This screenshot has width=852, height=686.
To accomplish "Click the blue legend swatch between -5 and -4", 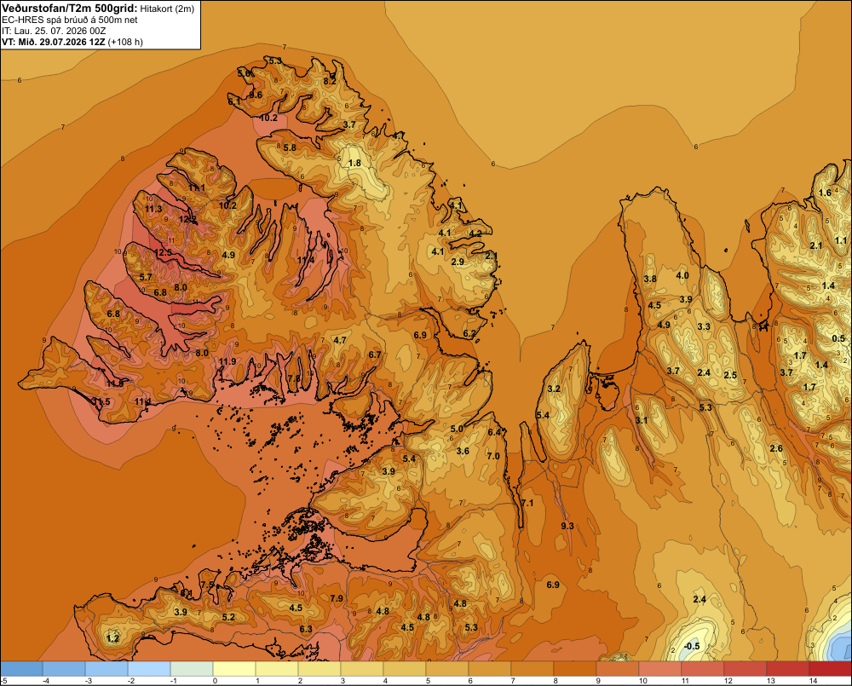I will tap(22, 668).
